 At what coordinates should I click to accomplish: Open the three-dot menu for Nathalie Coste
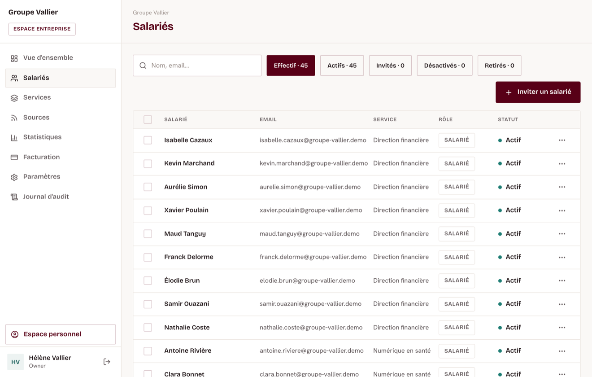pyautogui.click(x=562, y=328)
